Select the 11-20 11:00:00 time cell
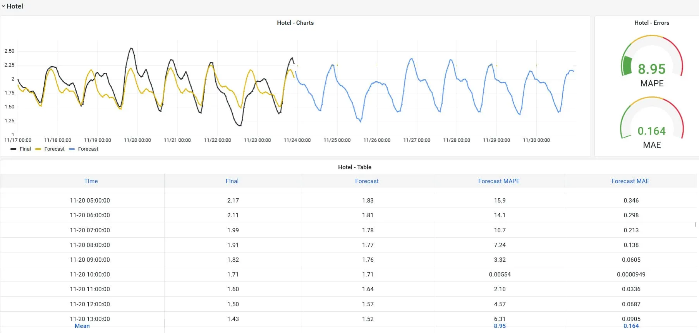This screenshot has height=333, width=699. click(90, 289)
